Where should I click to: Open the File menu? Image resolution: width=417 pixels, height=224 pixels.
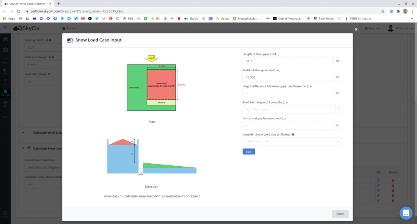[69, 29]
